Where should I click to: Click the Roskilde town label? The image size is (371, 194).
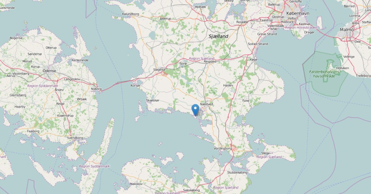pos(242,22)
